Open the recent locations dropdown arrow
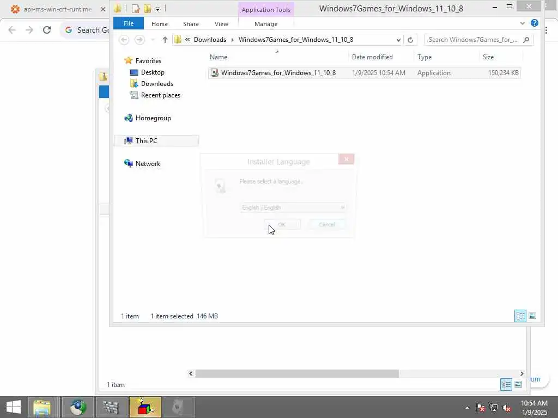This screenshot has height=418, width=558. coord(153,40)
